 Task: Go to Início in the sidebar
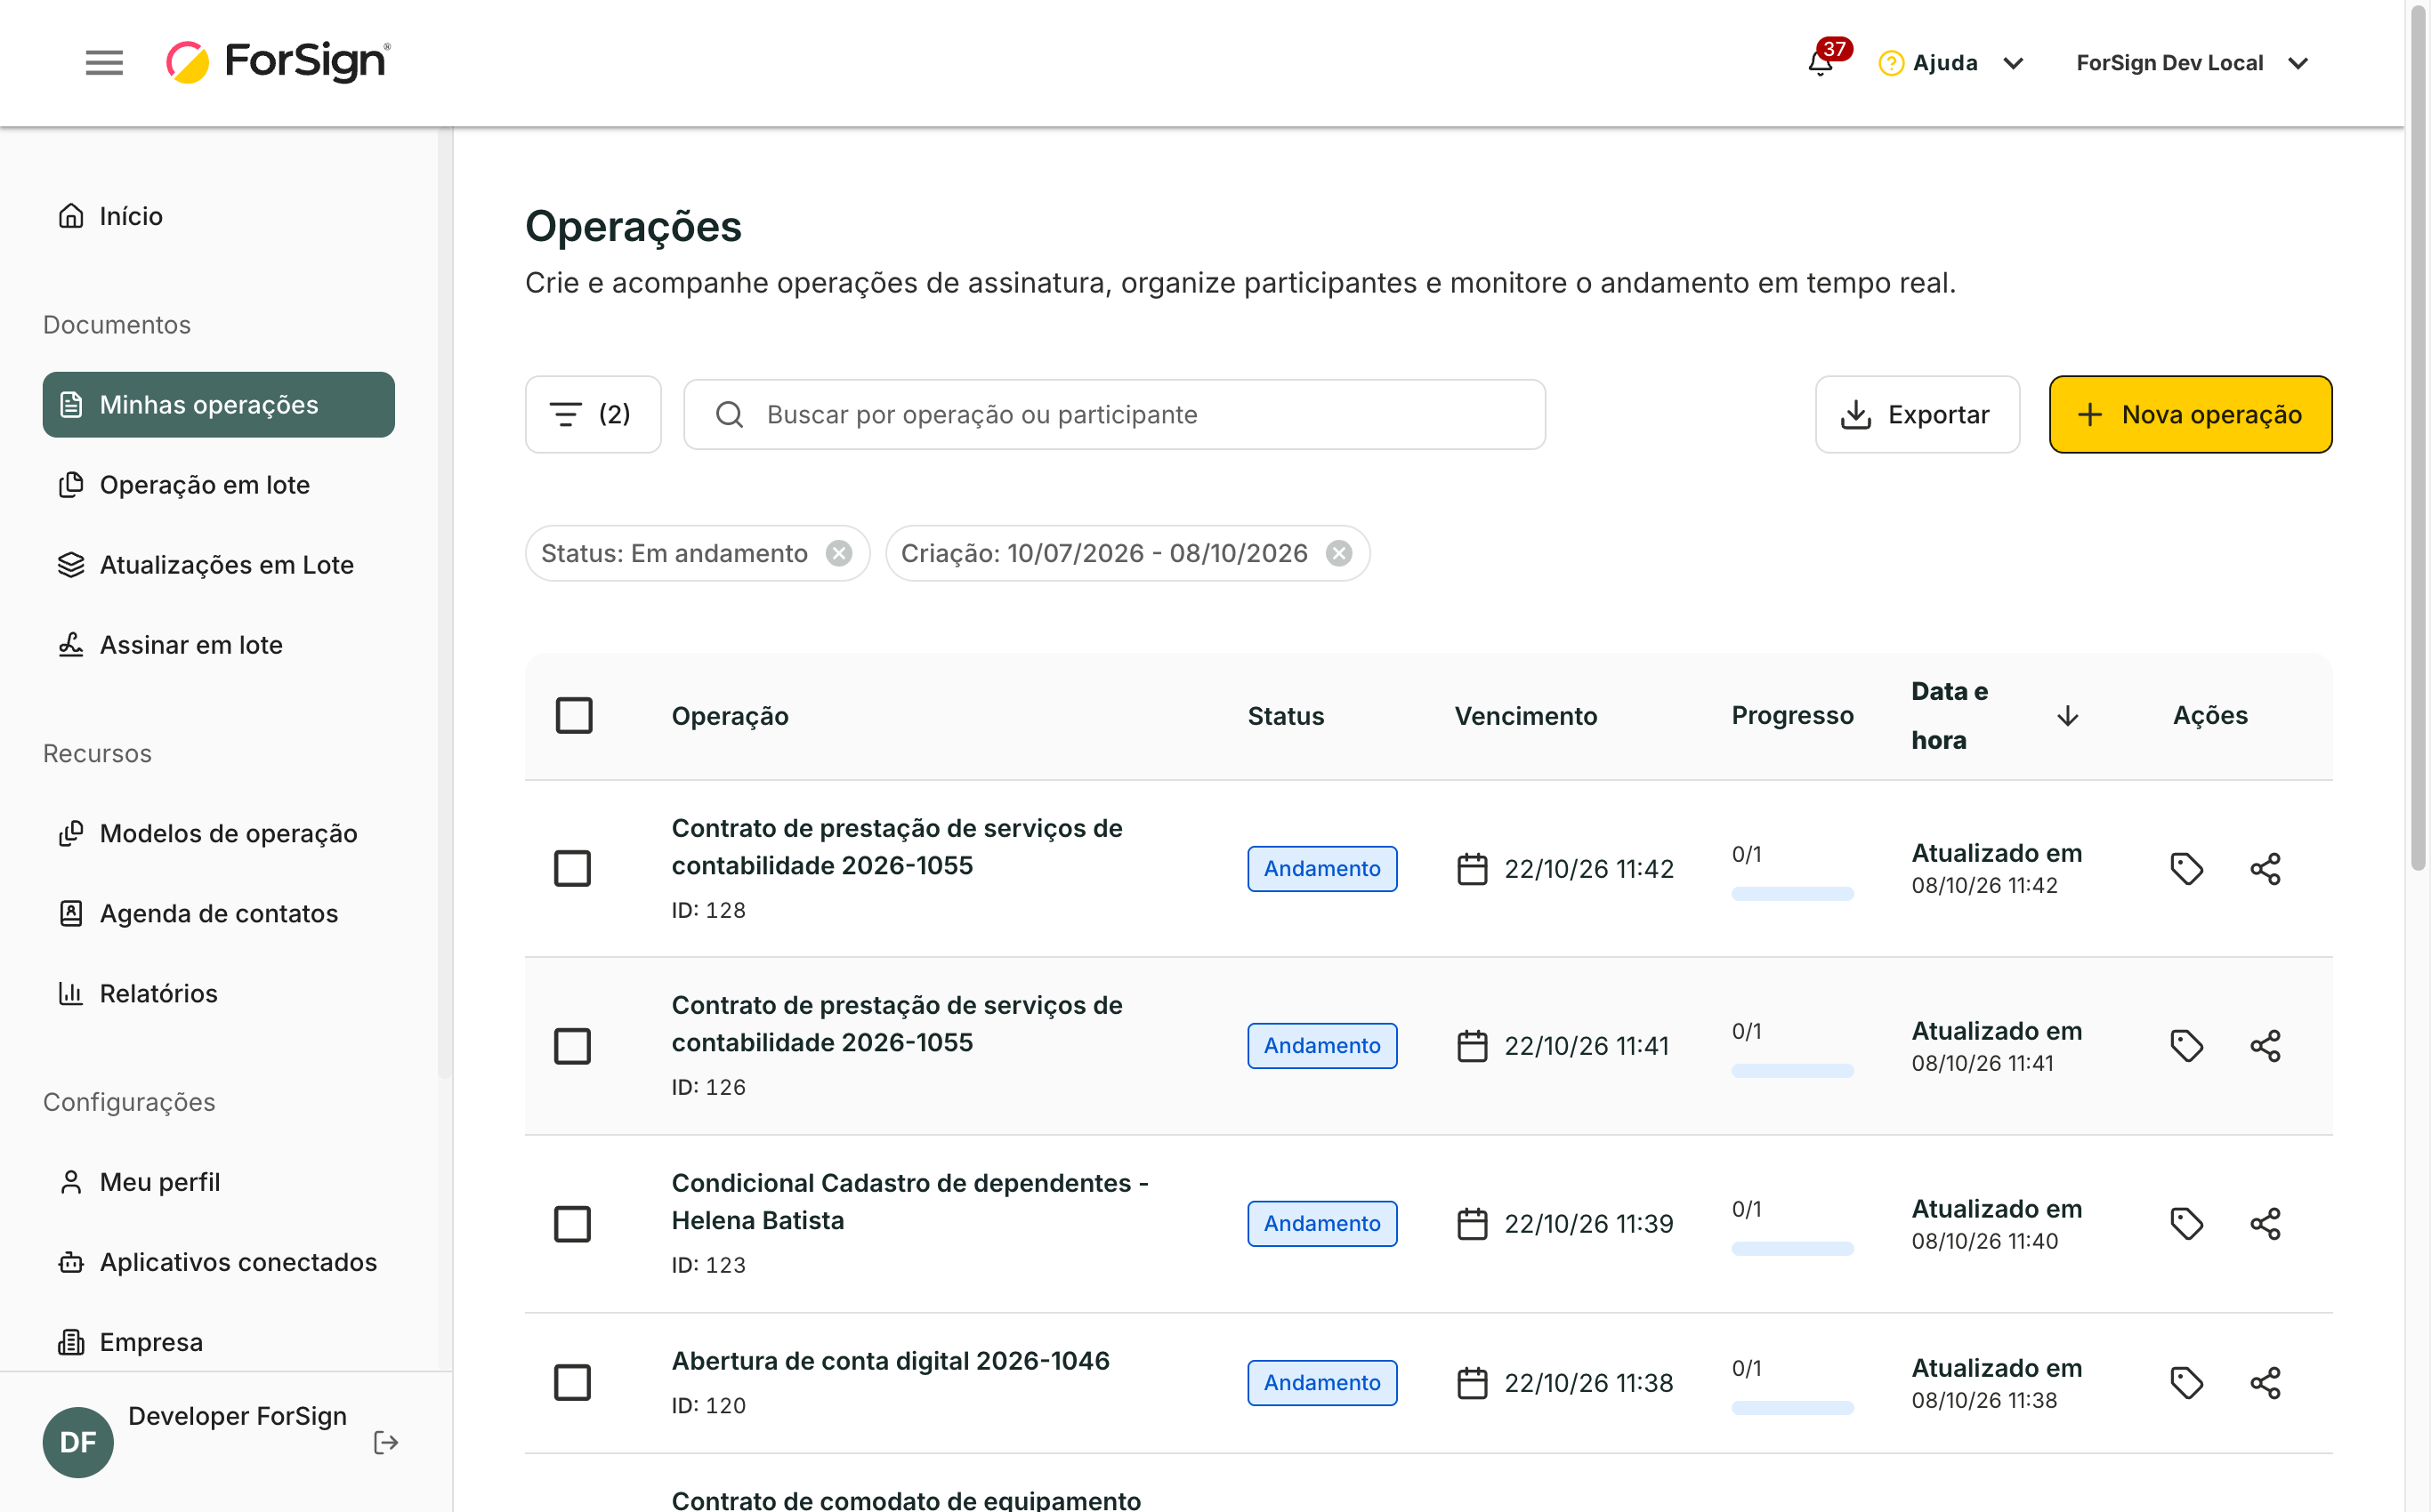tap(218, 216)
